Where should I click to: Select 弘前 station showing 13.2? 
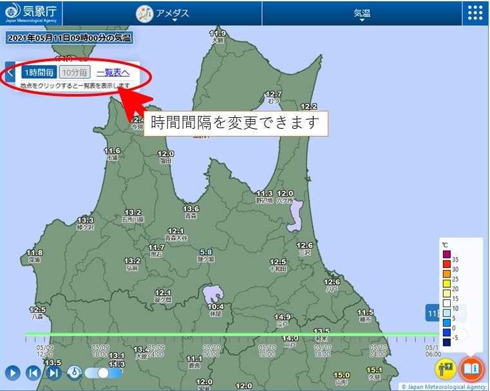132,264
